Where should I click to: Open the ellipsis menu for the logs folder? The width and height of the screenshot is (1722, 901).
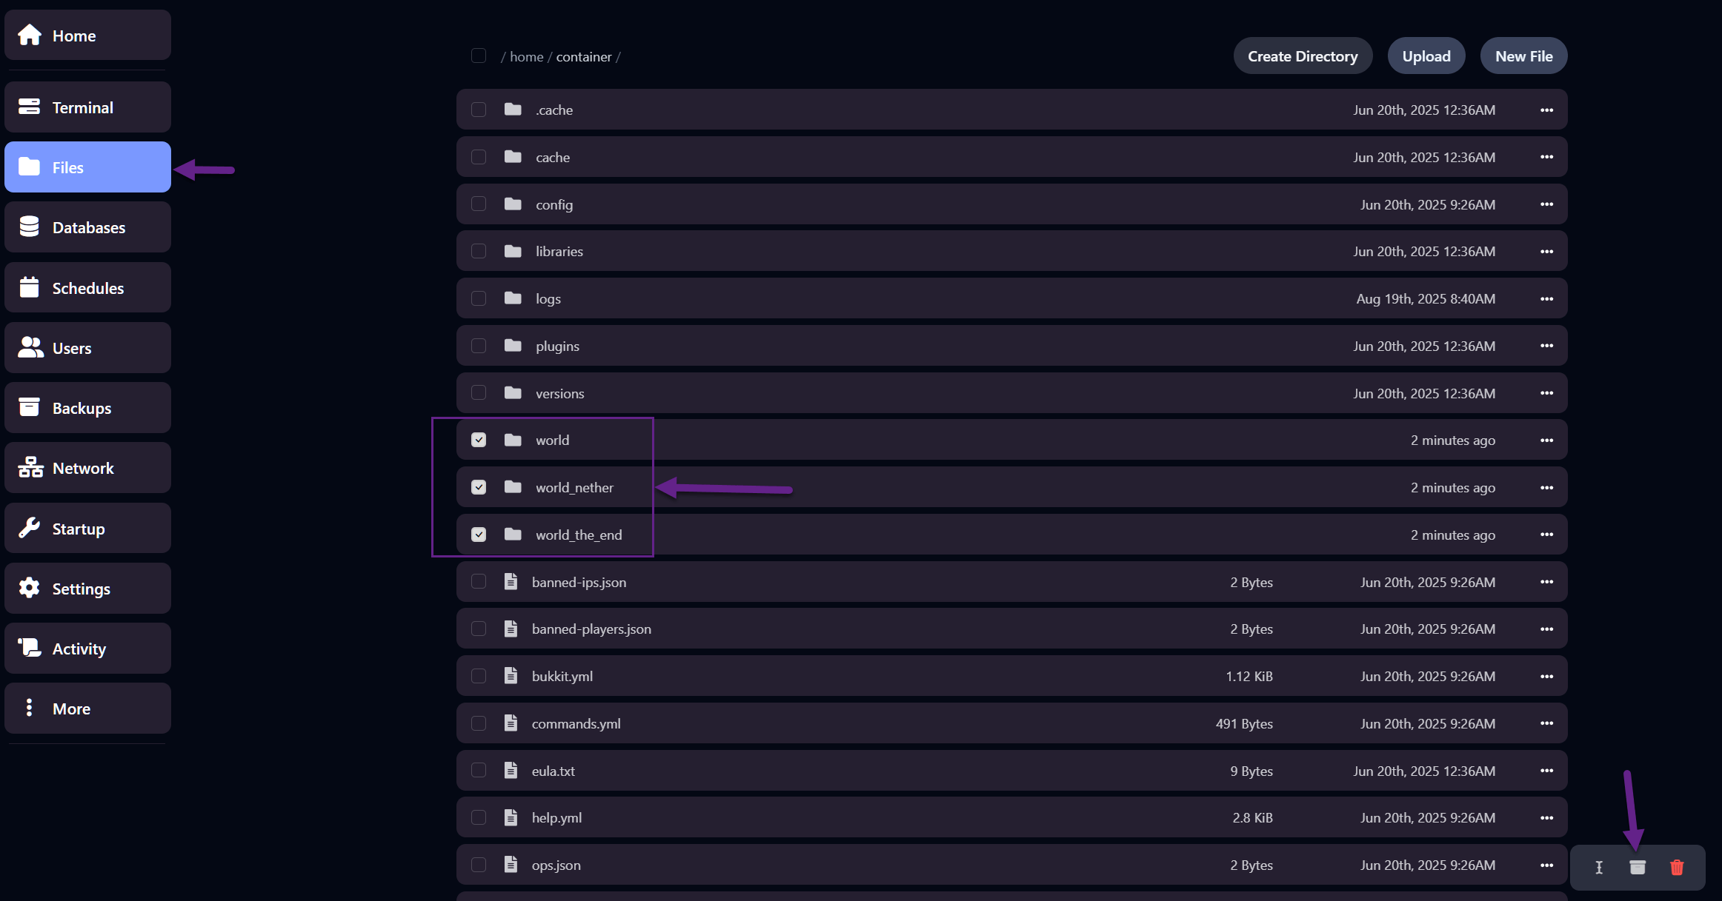1547,298
